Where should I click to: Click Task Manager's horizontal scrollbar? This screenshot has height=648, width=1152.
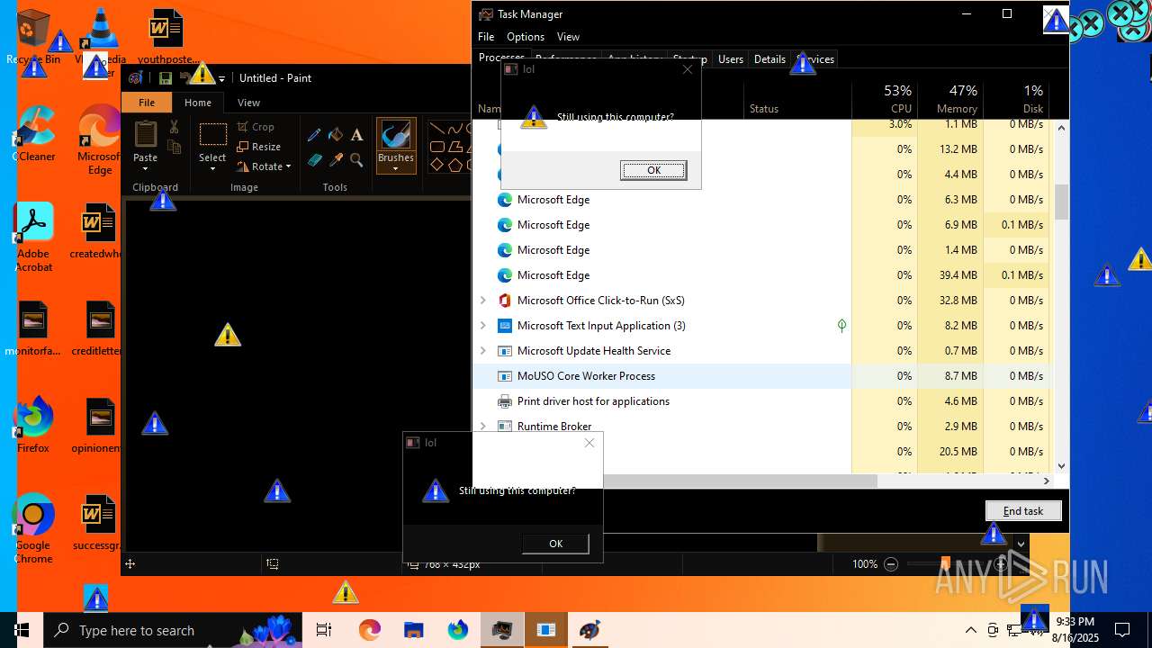tap(738, 481)
